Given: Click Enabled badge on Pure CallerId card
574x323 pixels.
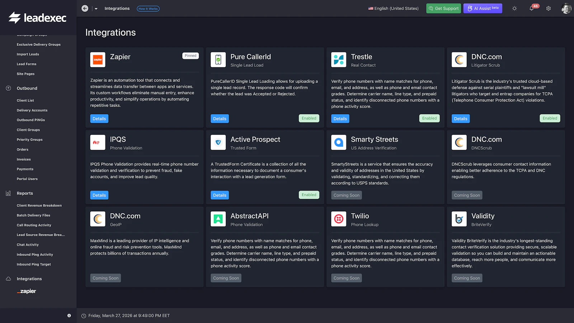Looking at the screenshot, I should 309,118.
